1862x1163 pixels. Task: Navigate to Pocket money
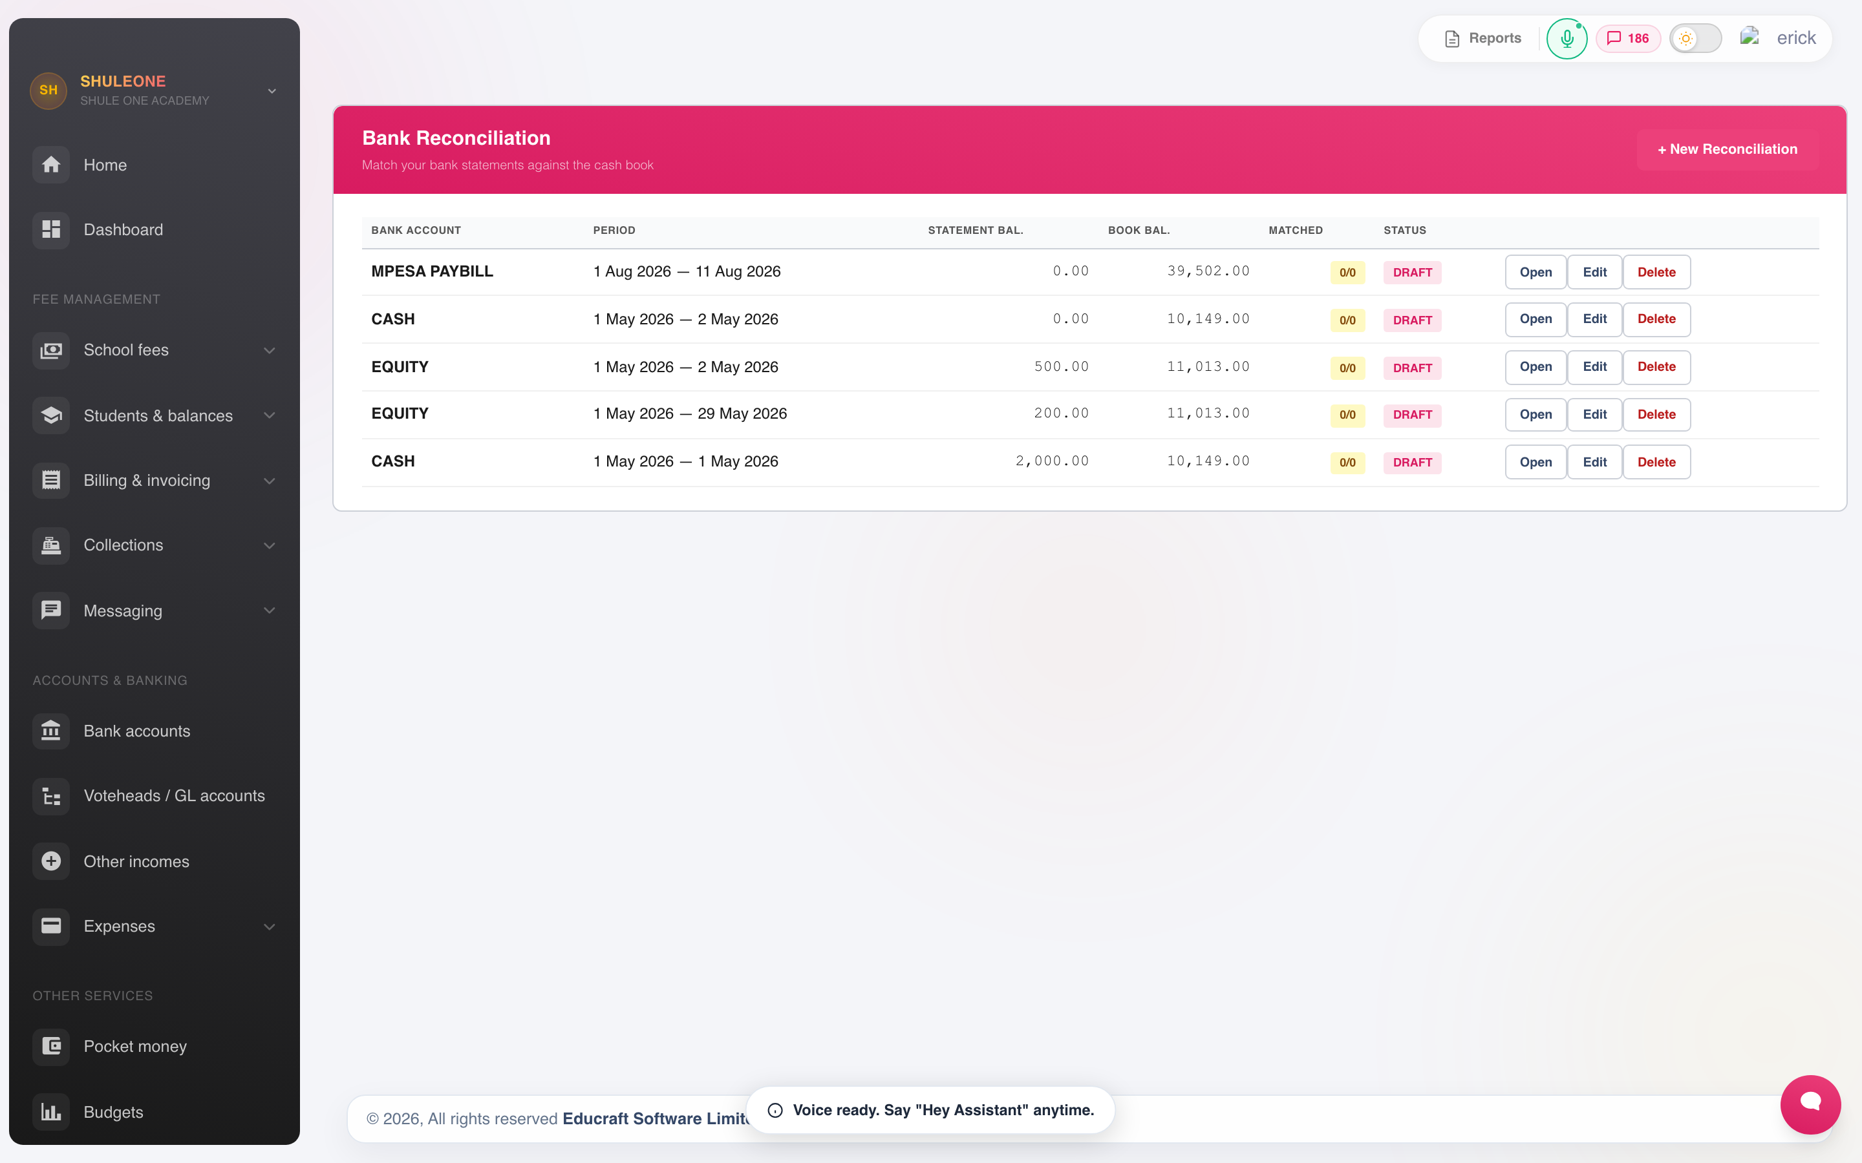tap(154, 1046)
